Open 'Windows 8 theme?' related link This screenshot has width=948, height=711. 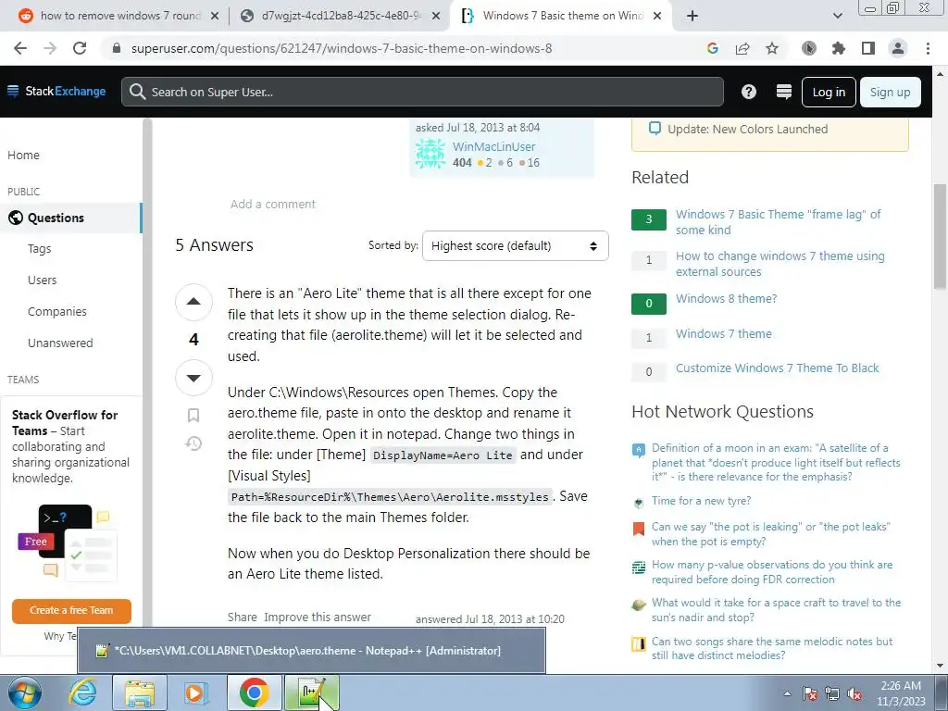(726, 299)
